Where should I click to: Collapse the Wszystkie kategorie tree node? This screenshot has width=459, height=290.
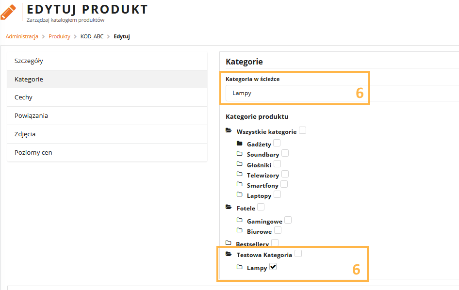click(229, 131)
